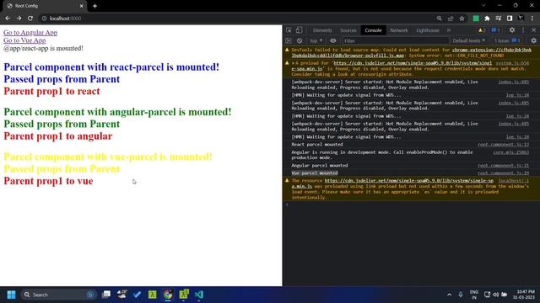This screenshot has width=540, height=303.
Task: Open the core.mjs source link
Action: (x=511, y=152)
